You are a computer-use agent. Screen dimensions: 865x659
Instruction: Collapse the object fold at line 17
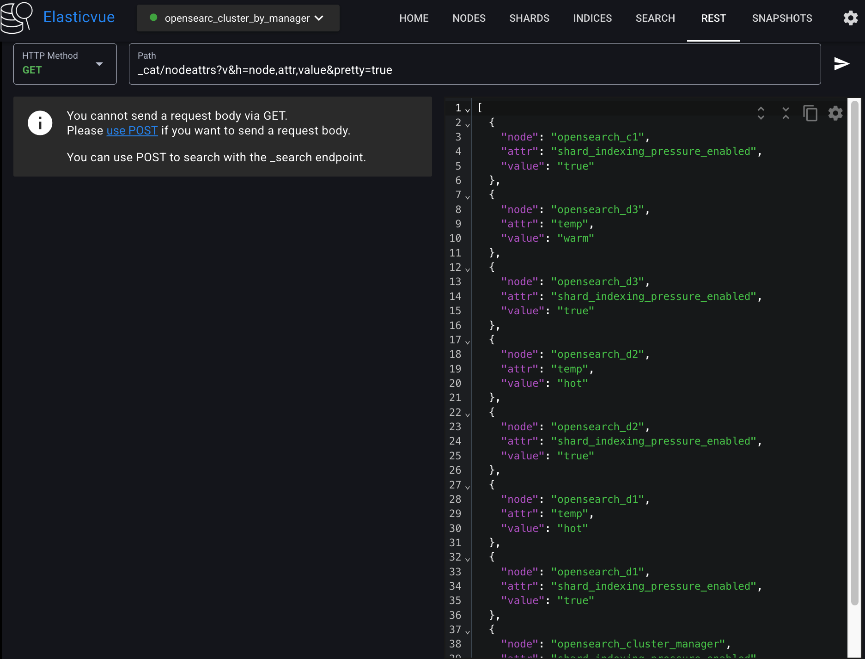click(468, 342)
